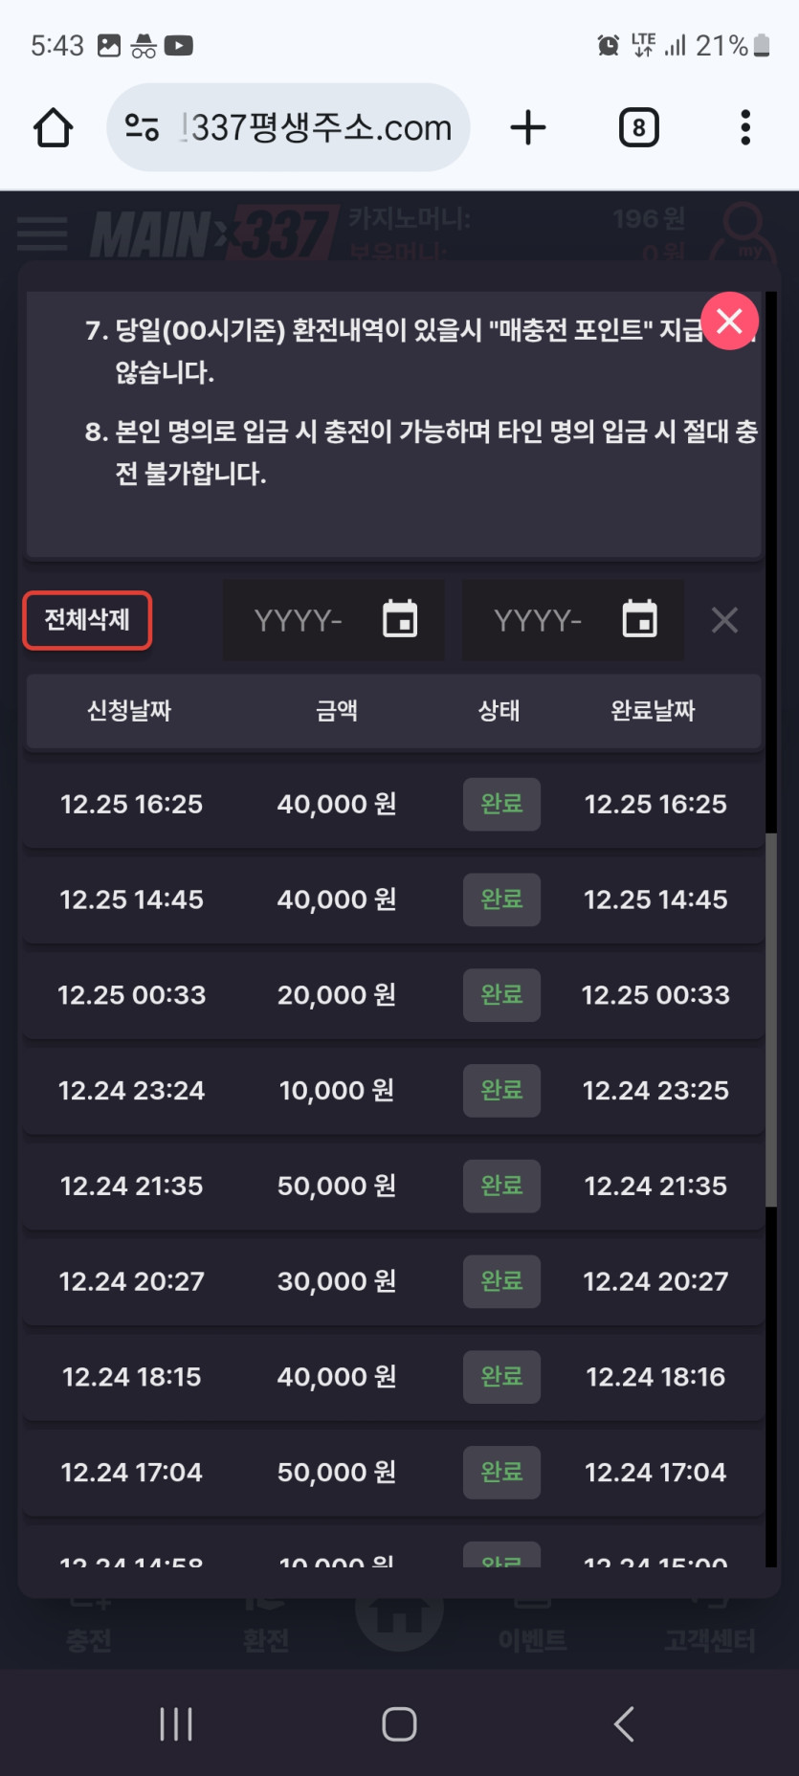This screenshot has width=799, height=1776.
Task: Open new tab with plus icon
Action: (527, 127)
